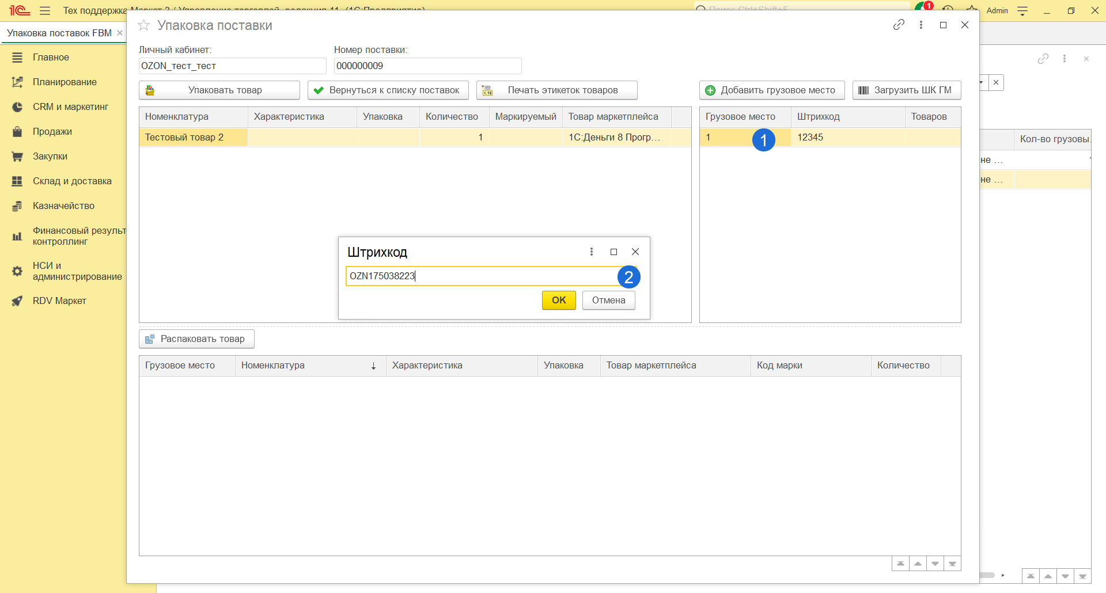
Task: Switch to Упаковка поставок FBM tab
Action: (59, 33)
